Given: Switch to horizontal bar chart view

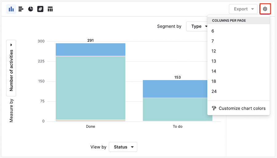Looking at the screenshot, I should (21, 9).
